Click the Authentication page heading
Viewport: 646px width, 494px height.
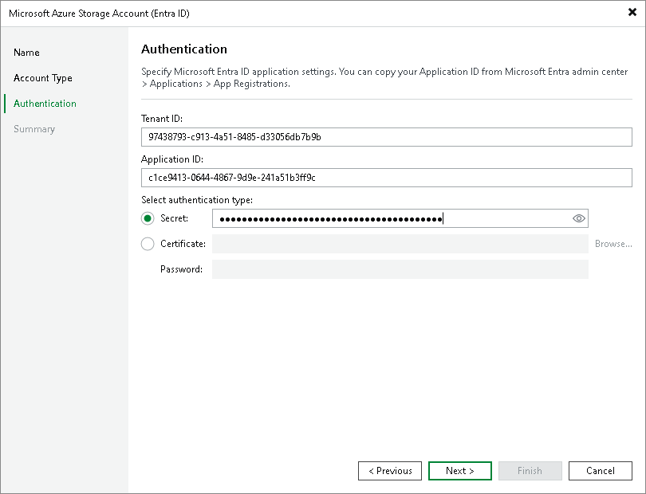(184, 49)
